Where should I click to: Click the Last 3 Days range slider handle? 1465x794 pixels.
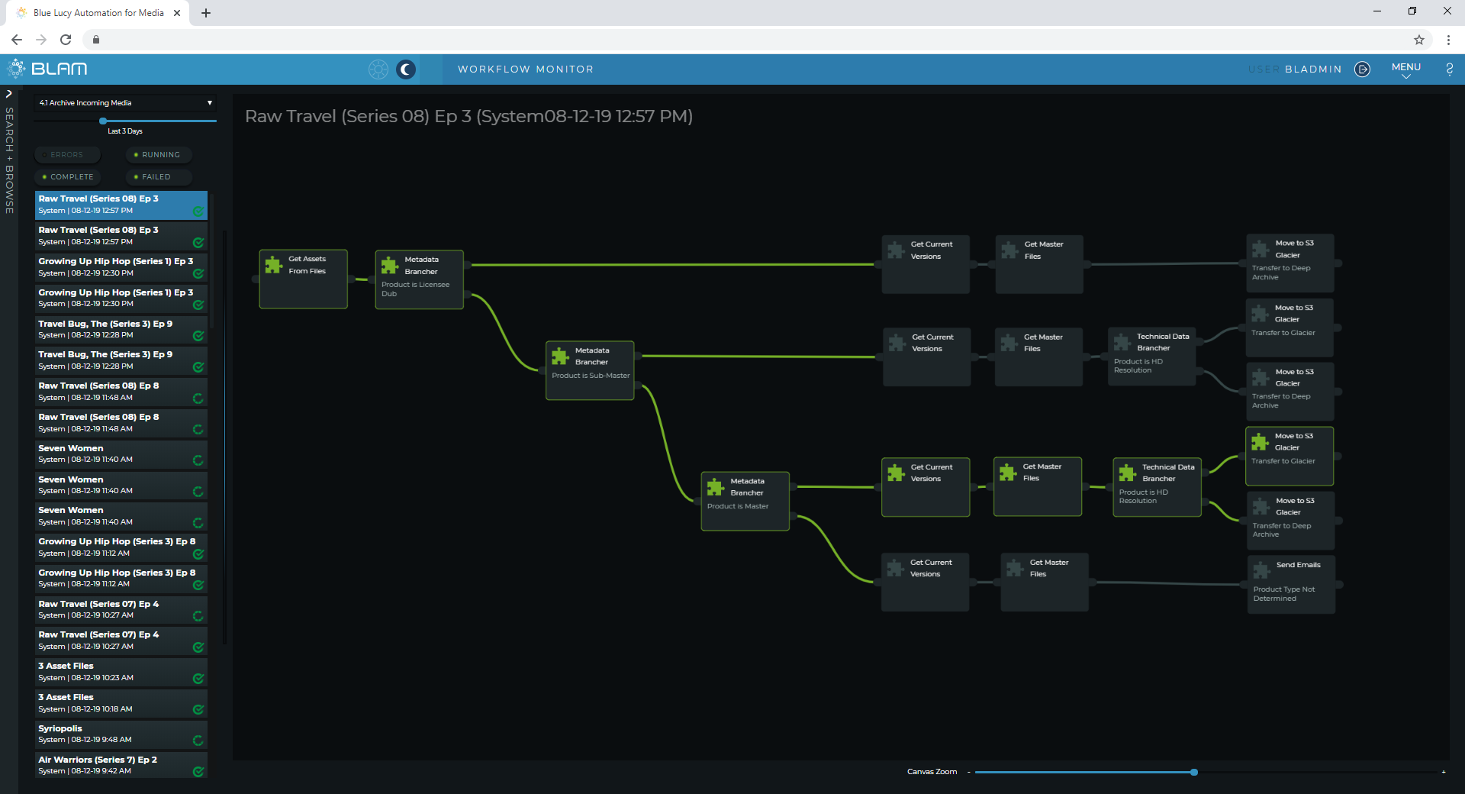[103, 121]
